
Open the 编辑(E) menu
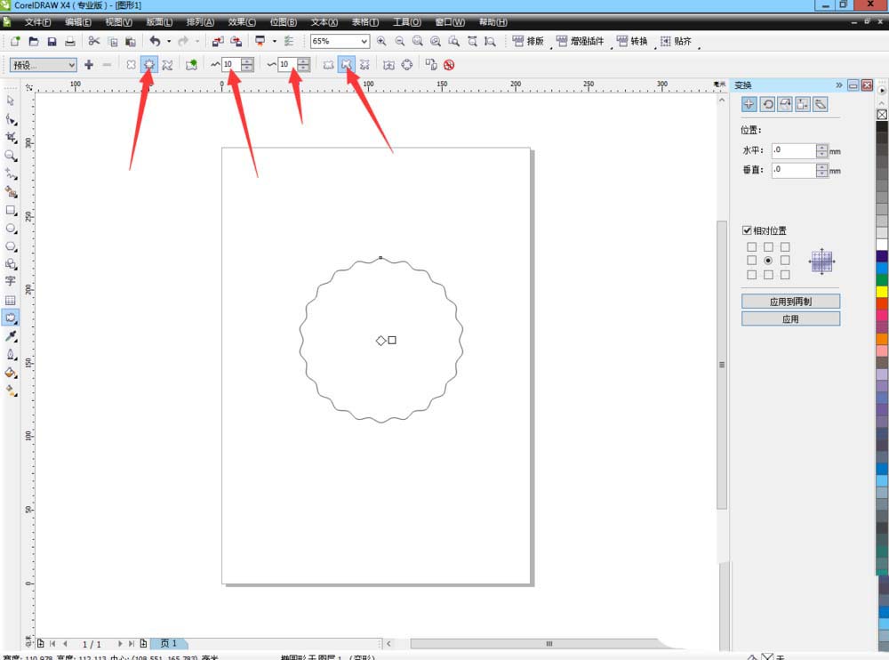point(77,22)
